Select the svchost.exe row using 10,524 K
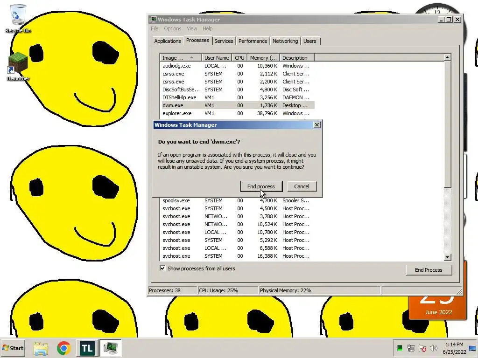The width and height of the screenshot is (478, 358). 238,224
